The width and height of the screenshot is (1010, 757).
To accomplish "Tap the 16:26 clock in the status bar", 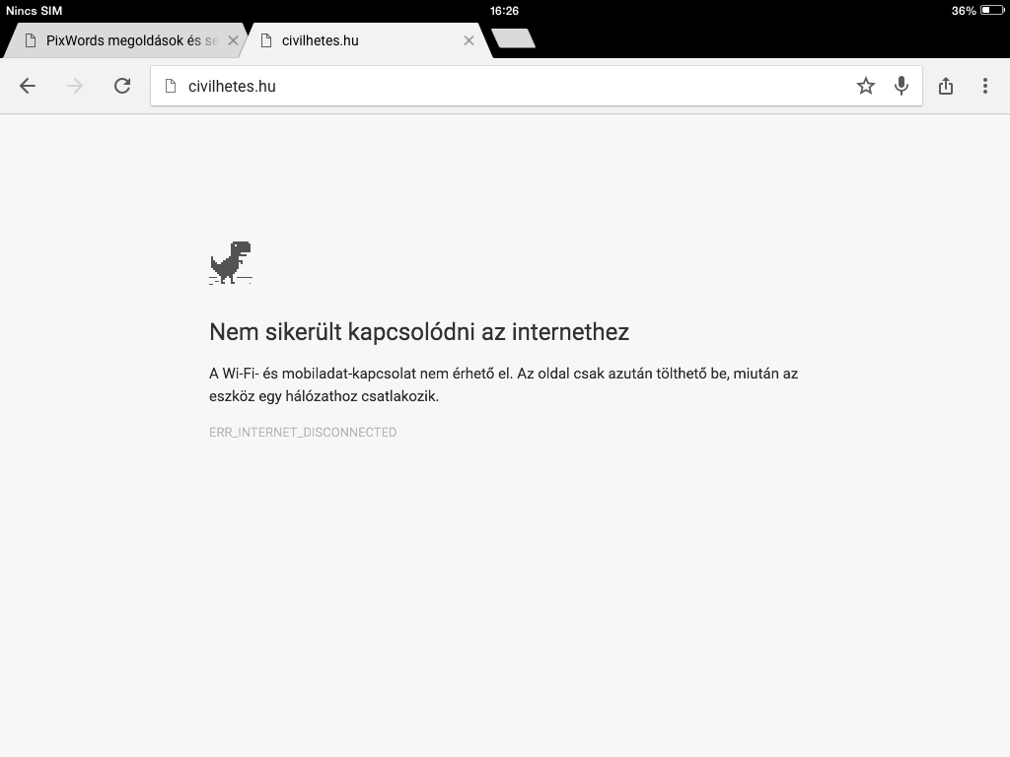I will [504, 10].
